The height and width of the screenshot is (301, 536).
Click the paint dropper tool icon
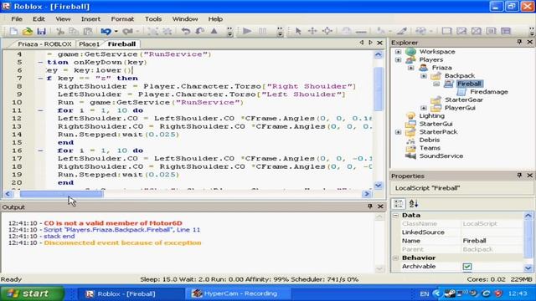click(x=402, y=32)
